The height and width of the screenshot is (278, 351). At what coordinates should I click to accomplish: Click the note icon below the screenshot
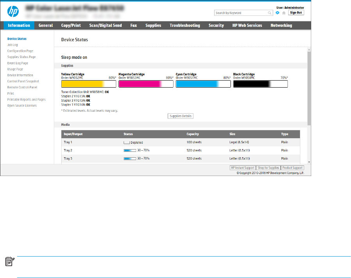coord(10,262)
